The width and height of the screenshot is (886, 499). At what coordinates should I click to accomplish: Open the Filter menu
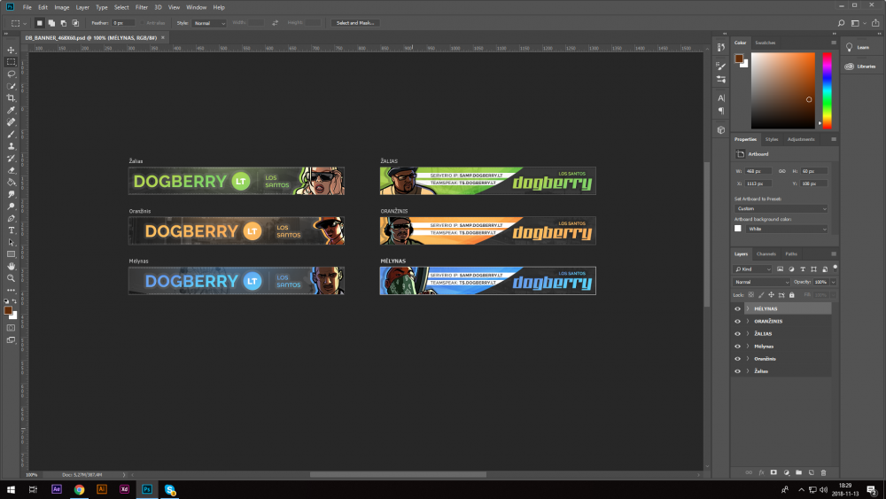point(141,7)
